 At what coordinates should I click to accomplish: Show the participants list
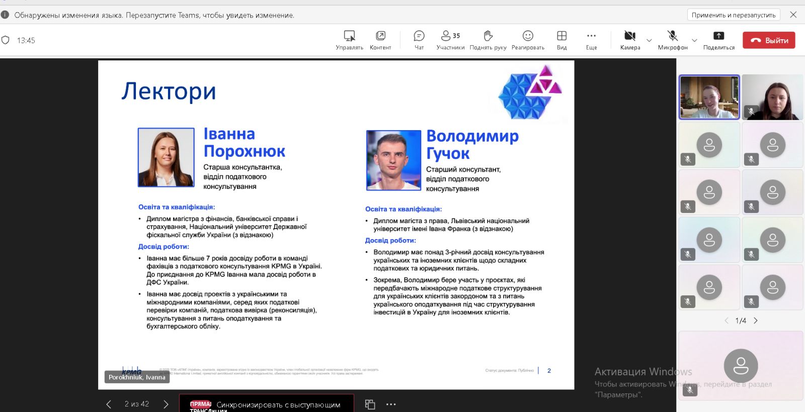[x=450, y=40]
